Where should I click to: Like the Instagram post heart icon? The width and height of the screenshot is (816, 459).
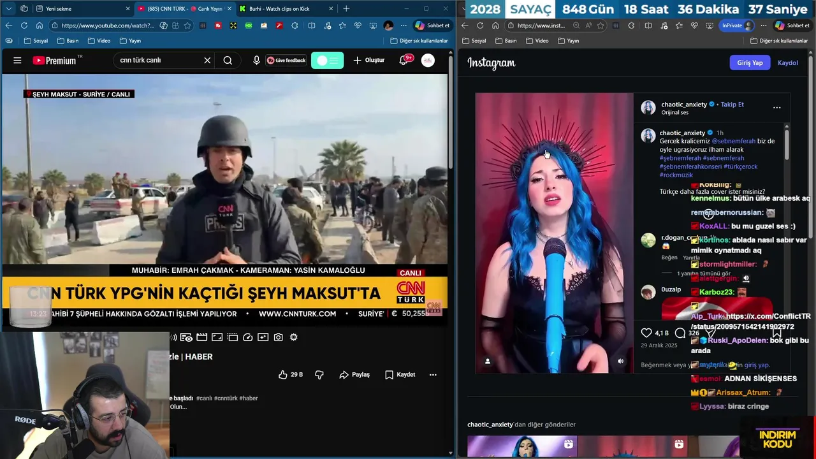click(646, 333)
